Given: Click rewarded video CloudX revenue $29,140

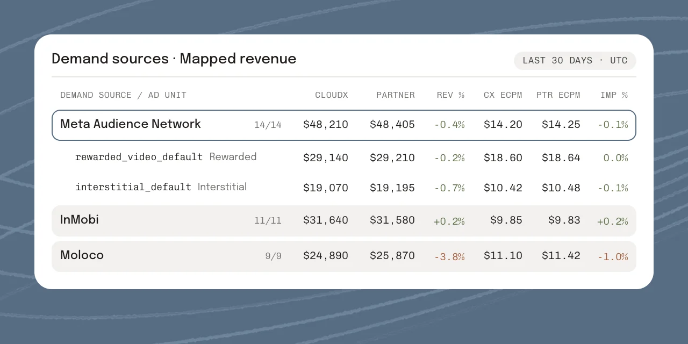Looking at the screenshot, I should [x=326, y=158].
